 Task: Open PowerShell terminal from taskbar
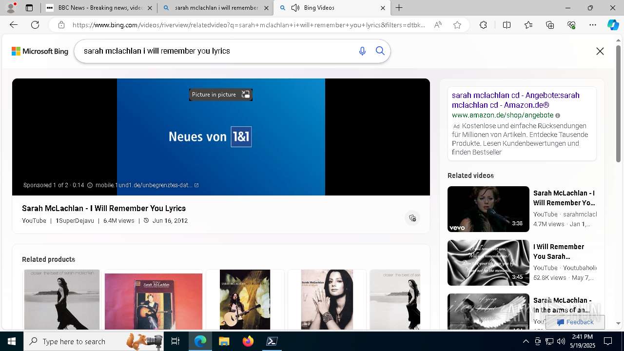tap(272, 342)
